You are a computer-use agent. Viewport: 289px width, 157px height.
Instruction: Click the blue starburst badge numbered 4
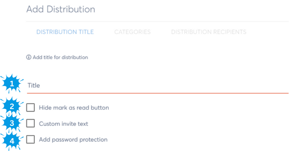[x=12, y=141]
